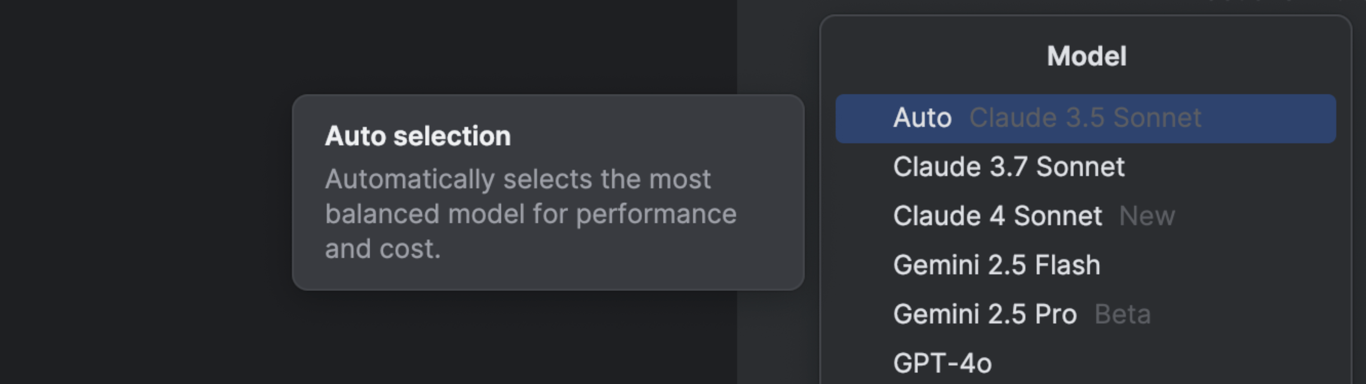Switch to Gemini 2.5 Flash
1366x384 pixels.
tap(996, 265)
